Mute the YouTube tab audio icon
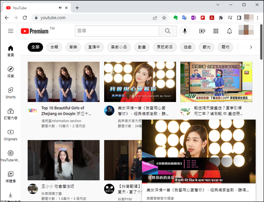Viewport: 264px width, 202px height. point(60,8)
